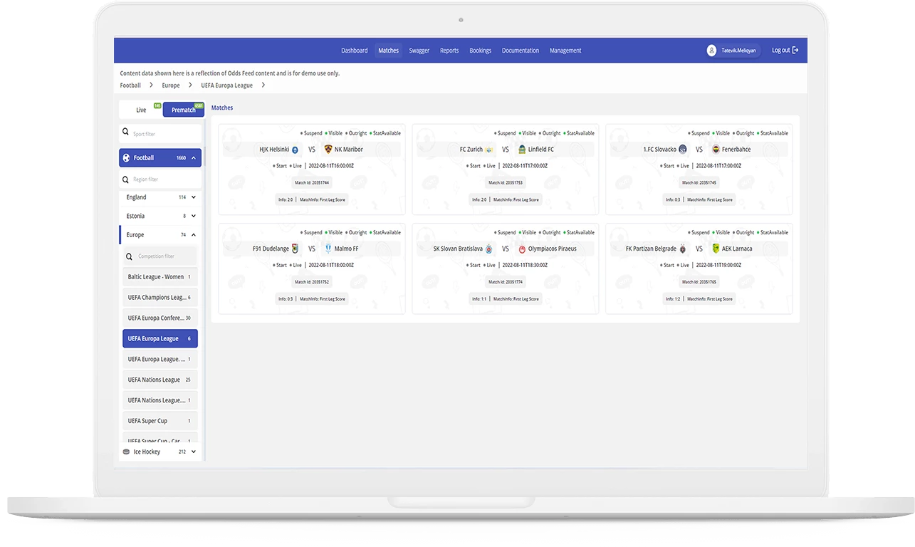Expand the Ice Hockey section
The image size is (915, 547).
[x=193, y=451]
